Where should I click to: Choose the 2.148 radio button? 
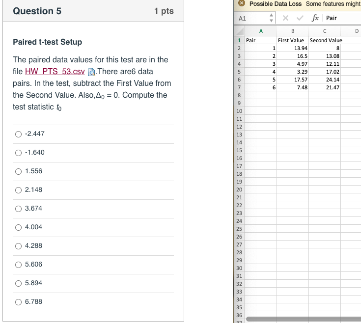(x=19, y=190)
